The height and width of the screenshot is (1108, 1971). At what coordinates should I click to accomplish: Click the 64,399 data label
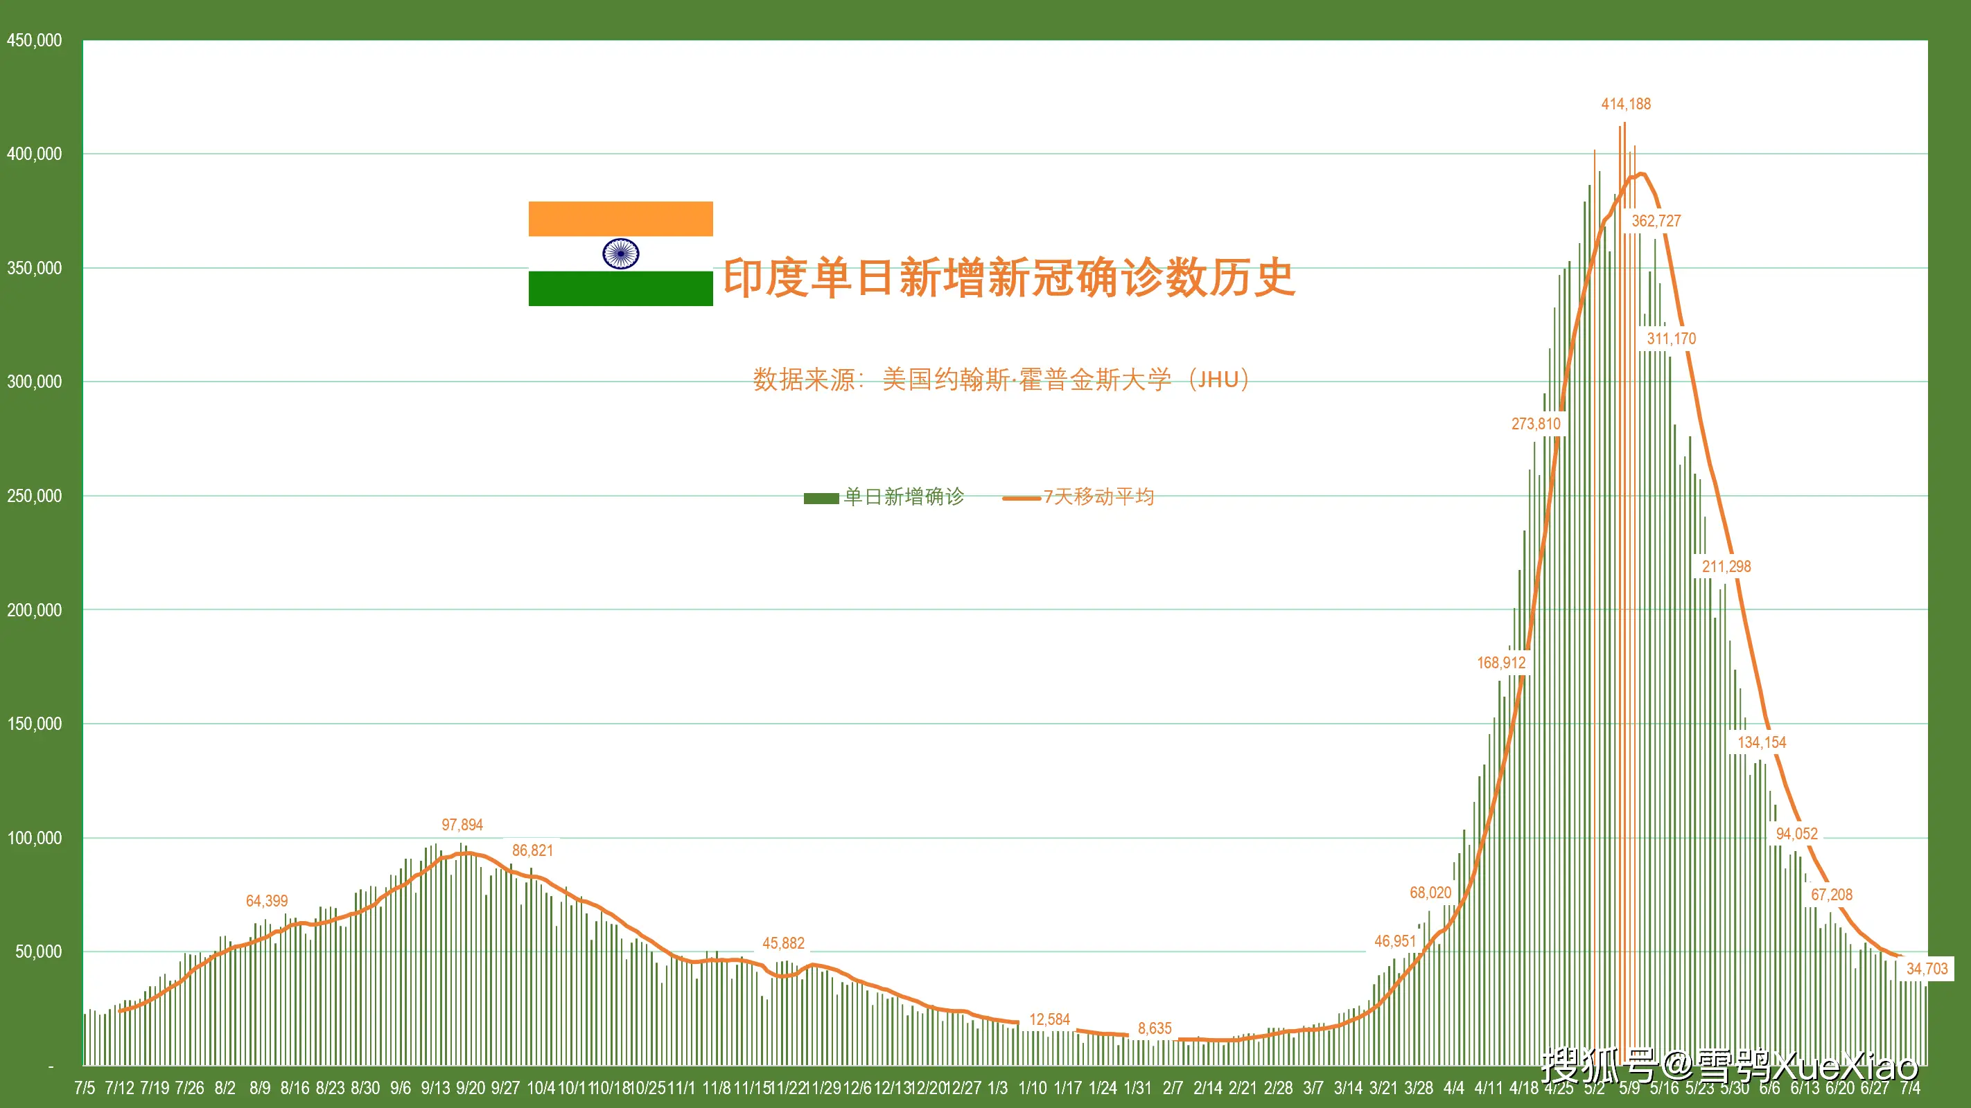(x=266, y=901)
